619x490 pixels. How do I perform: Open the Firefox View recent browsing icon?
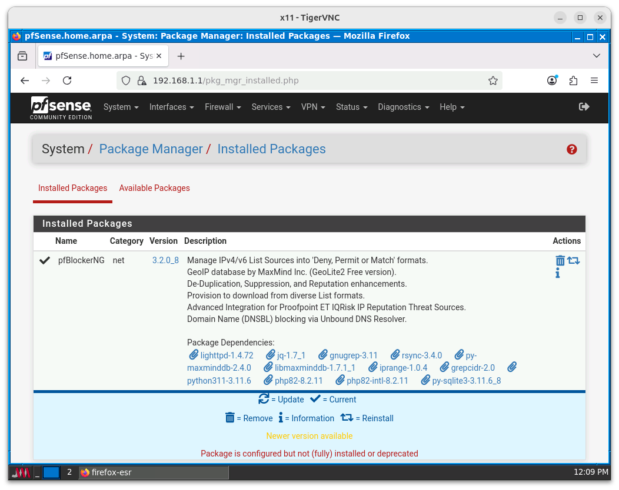[x=22, y=56]
